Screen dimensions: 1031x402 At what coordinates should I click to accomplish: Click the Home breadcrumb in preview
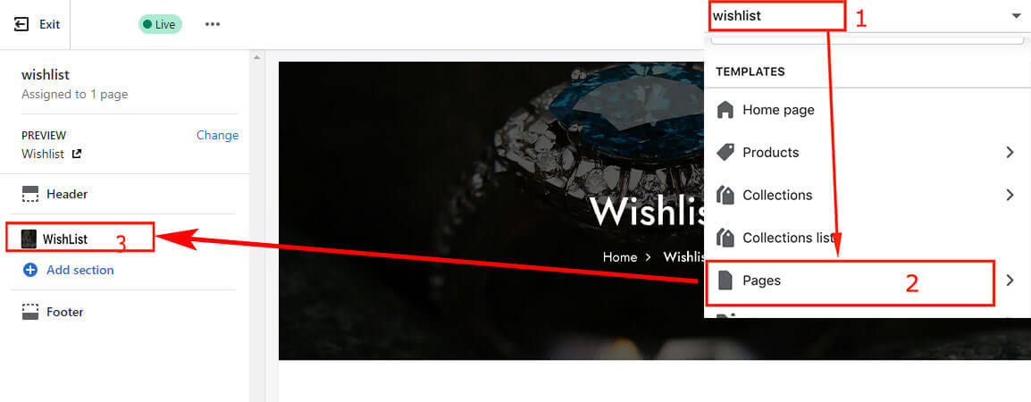pos(619,257)
